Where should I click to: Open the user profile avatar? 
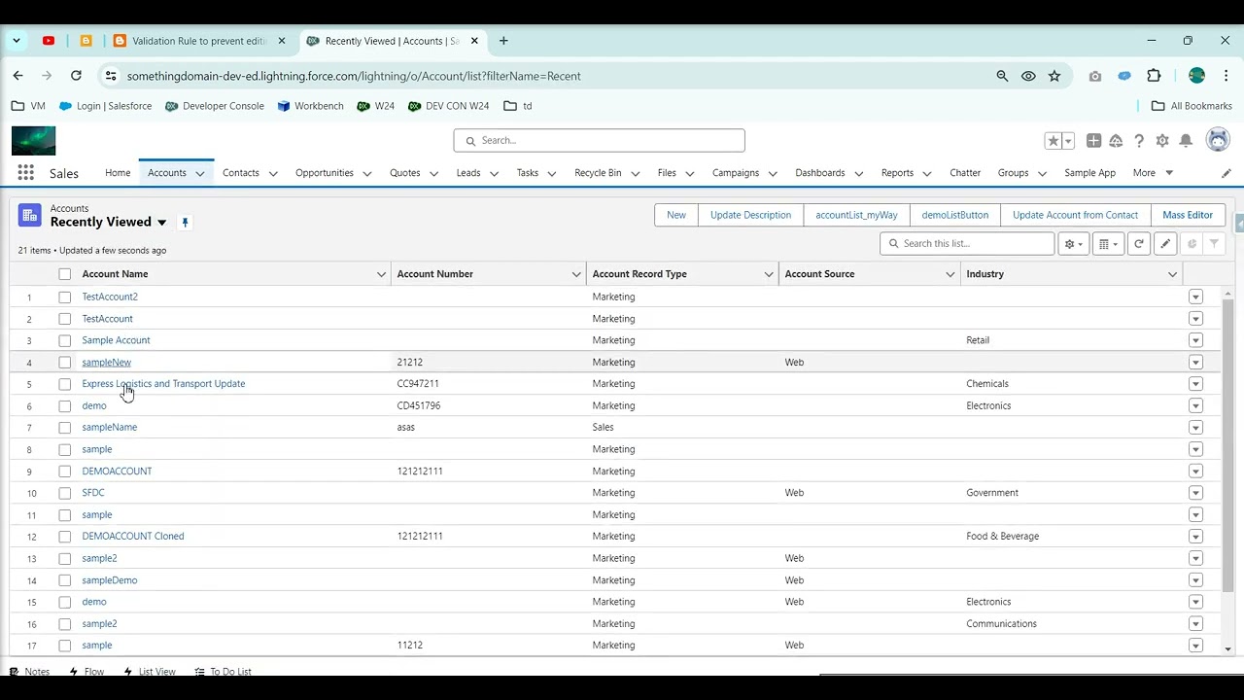point(1218,140)
